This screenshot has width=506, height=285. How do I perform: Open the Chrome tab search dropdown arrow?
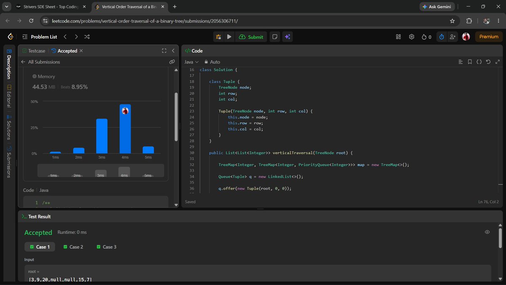[7, 7]
